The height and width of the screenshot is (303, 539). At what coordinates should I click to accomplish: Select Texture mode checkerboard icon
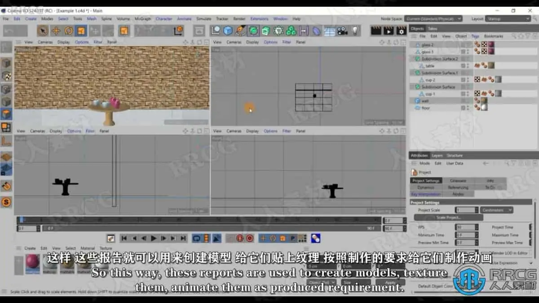[6, 76]
